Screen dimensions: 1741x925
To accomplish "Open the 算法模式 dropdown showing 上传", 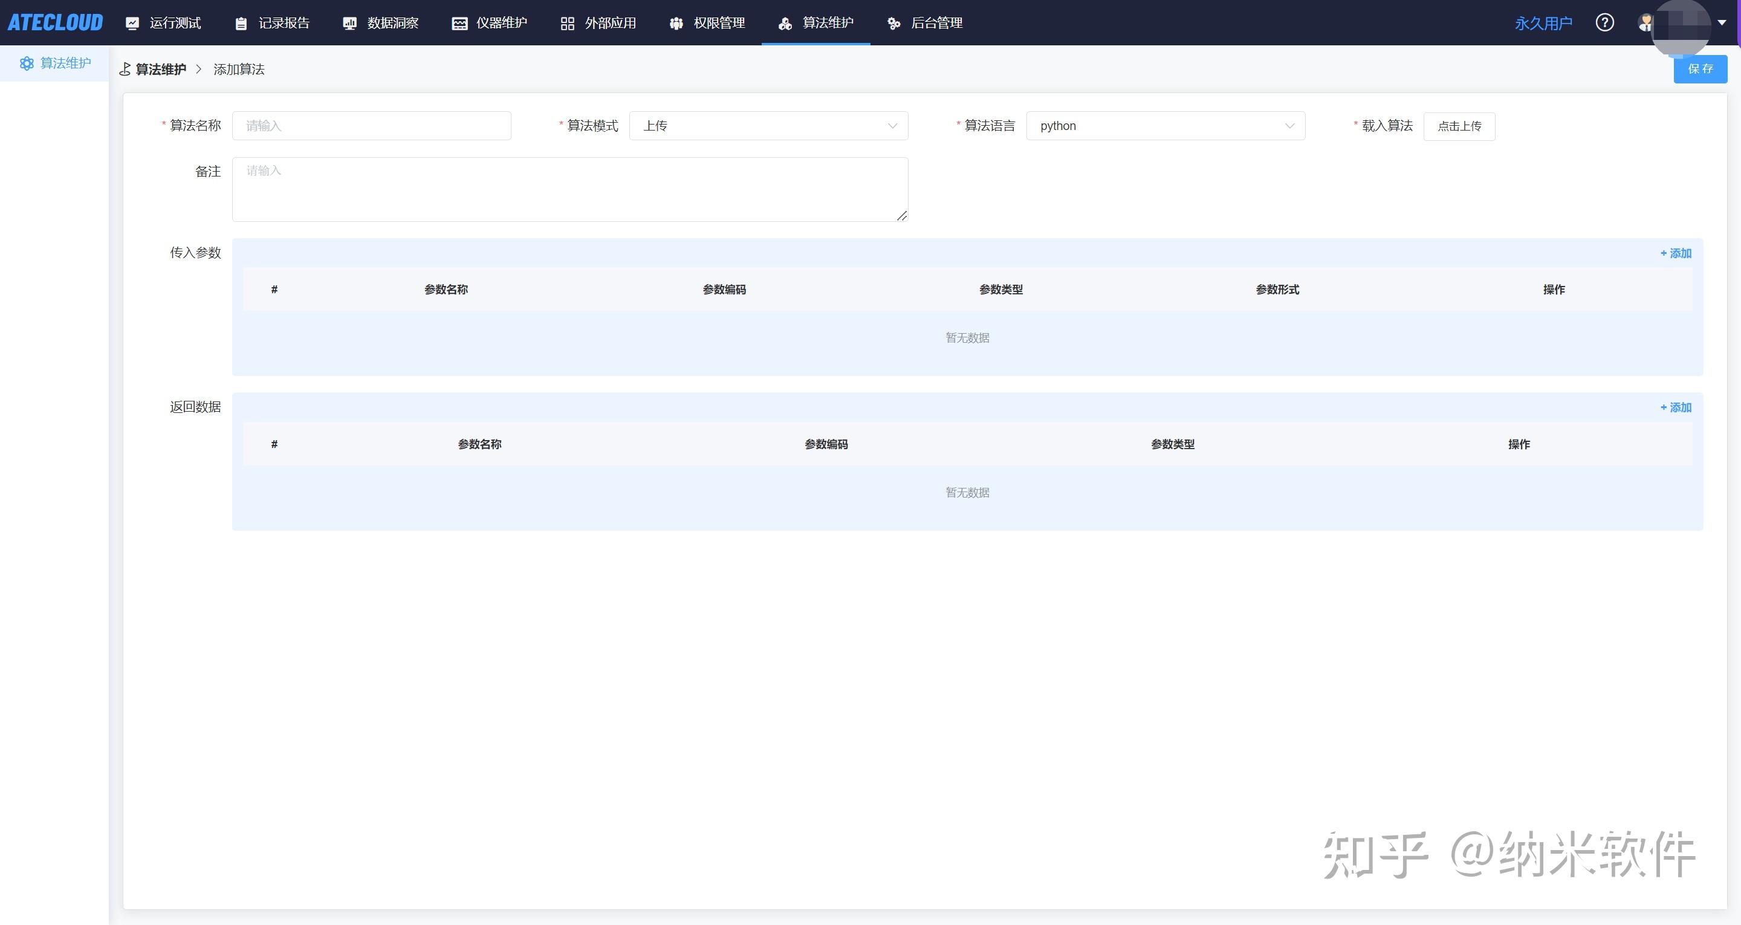I will click(x=768, y=126).
